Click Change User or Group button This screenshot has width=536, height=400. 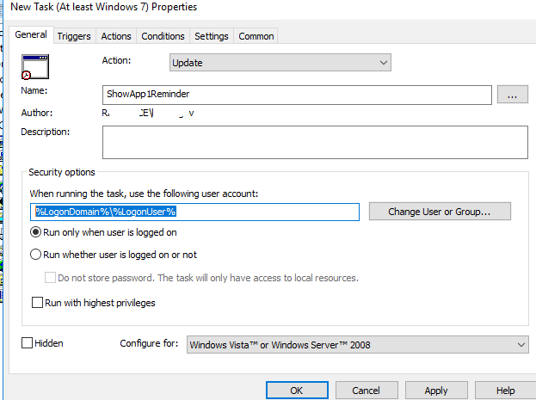click(440, 212)
